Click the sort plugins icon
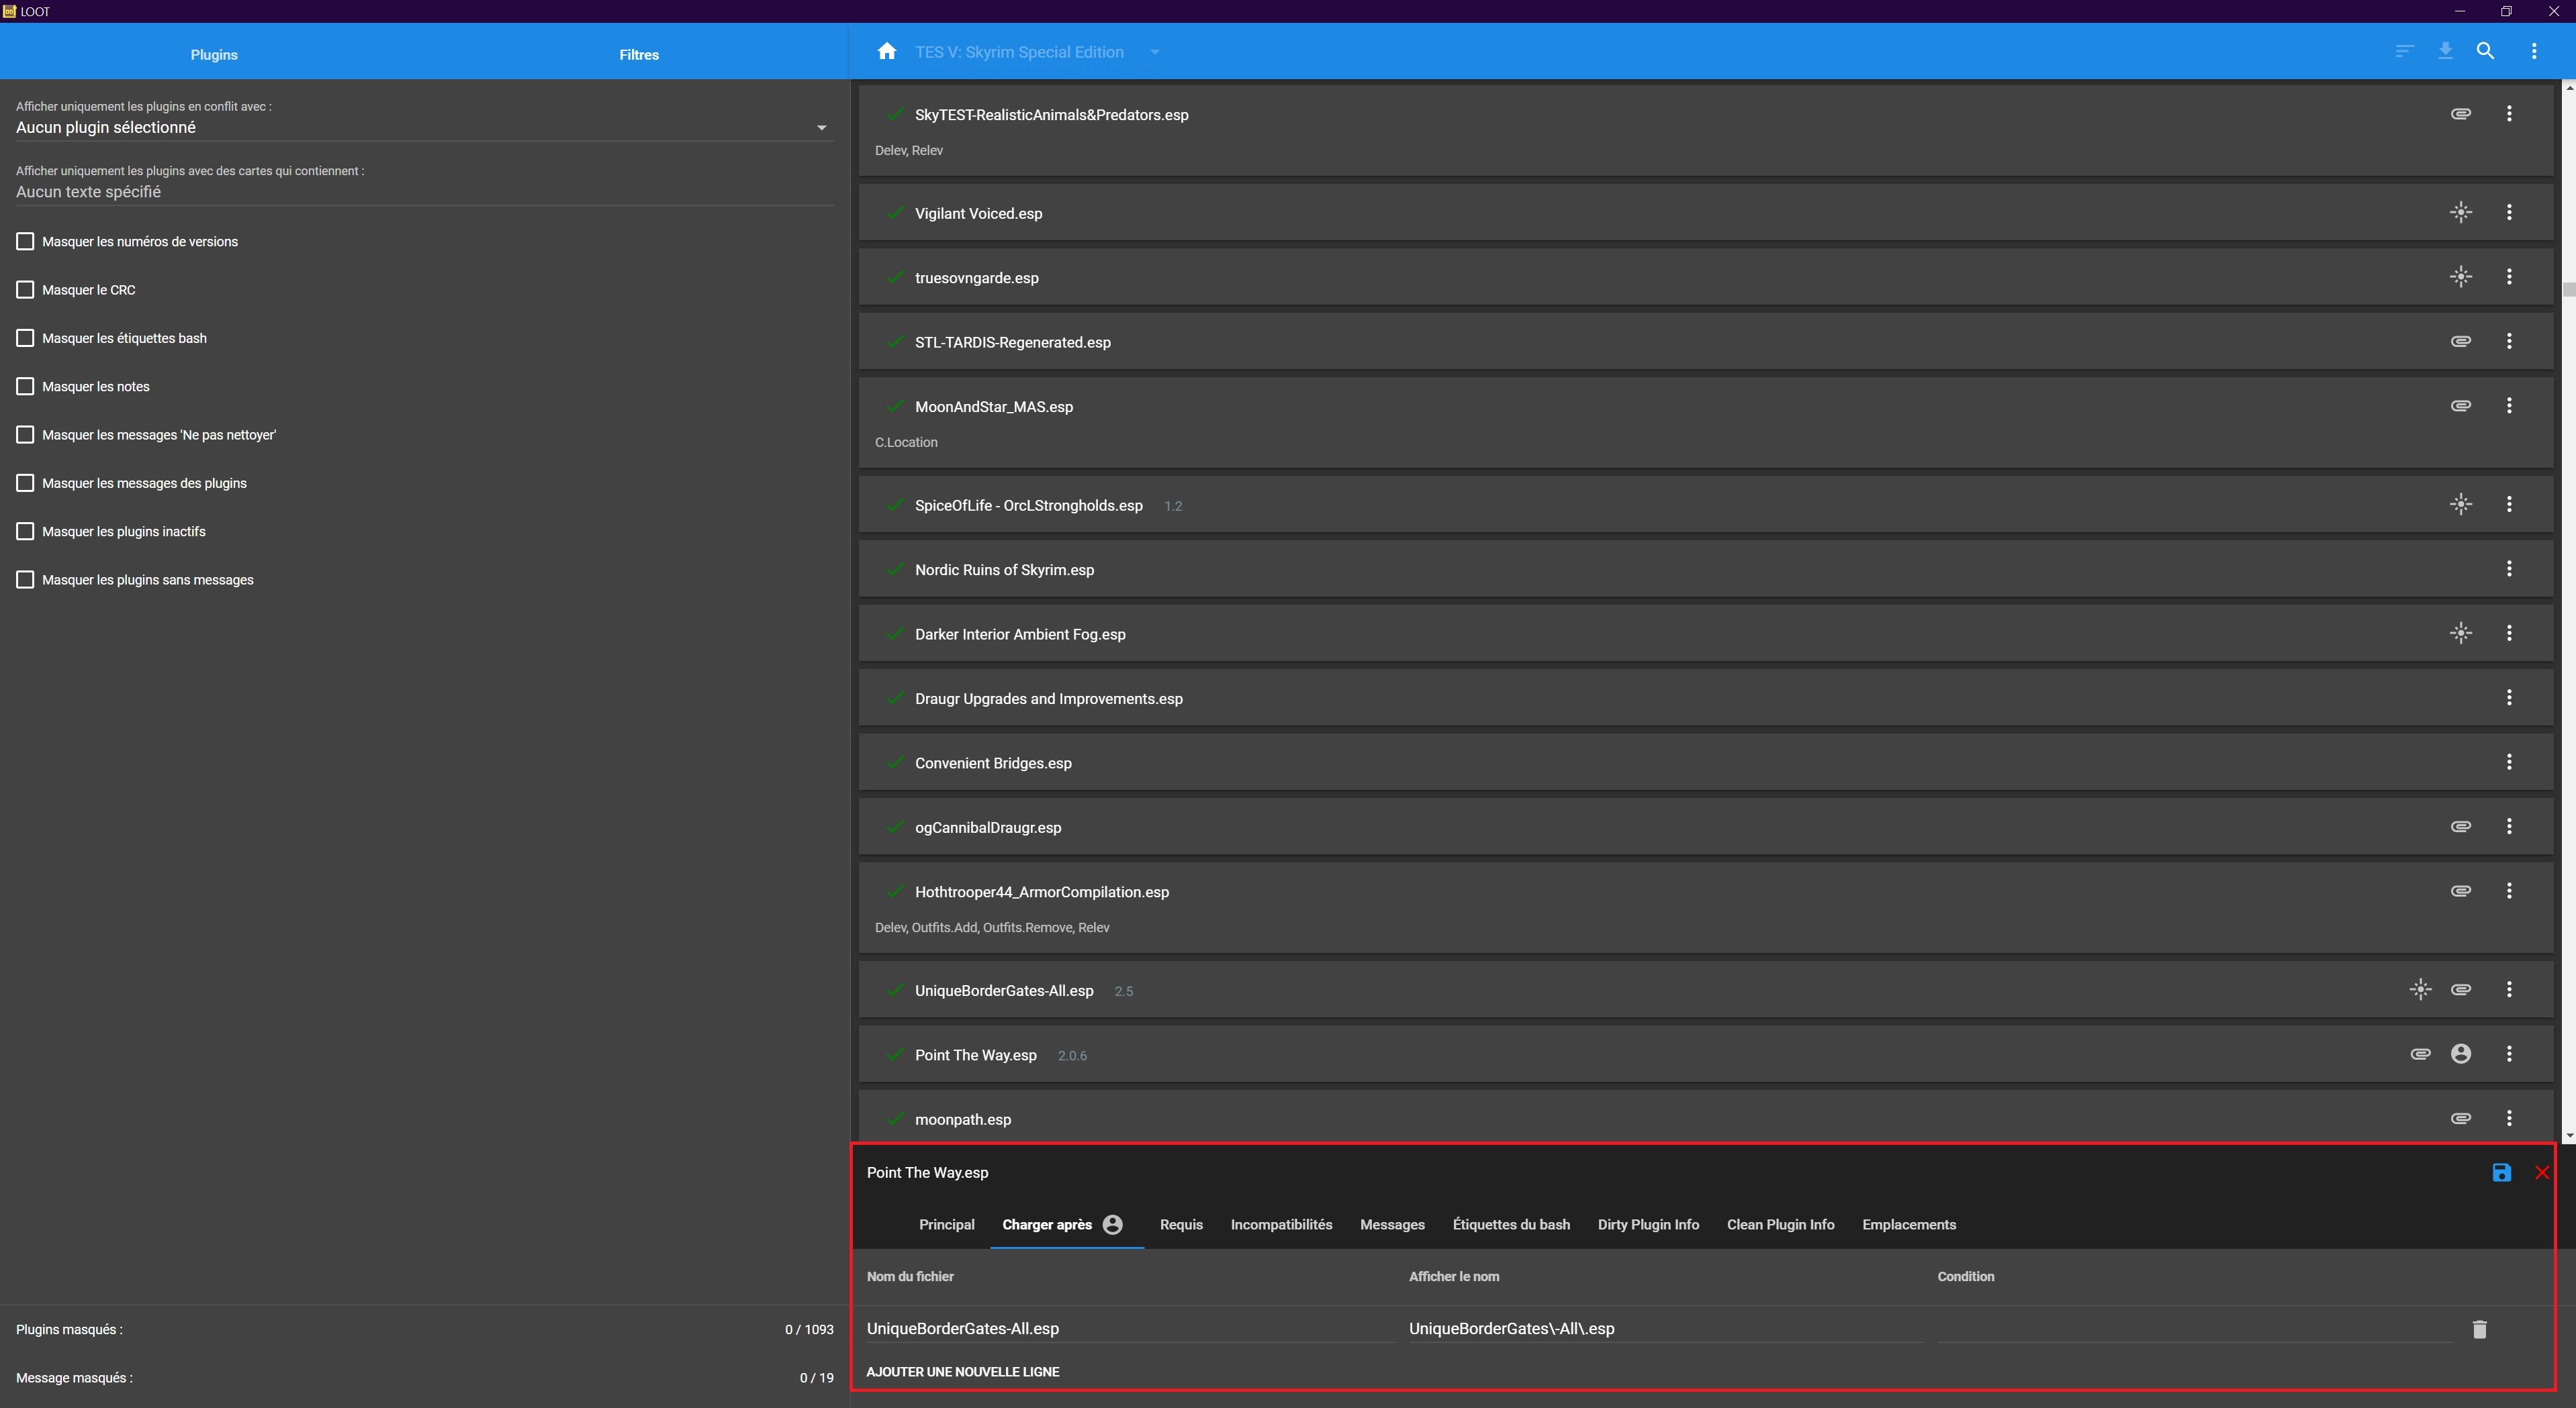Screen dimensions: 2576x1408 2404,51
